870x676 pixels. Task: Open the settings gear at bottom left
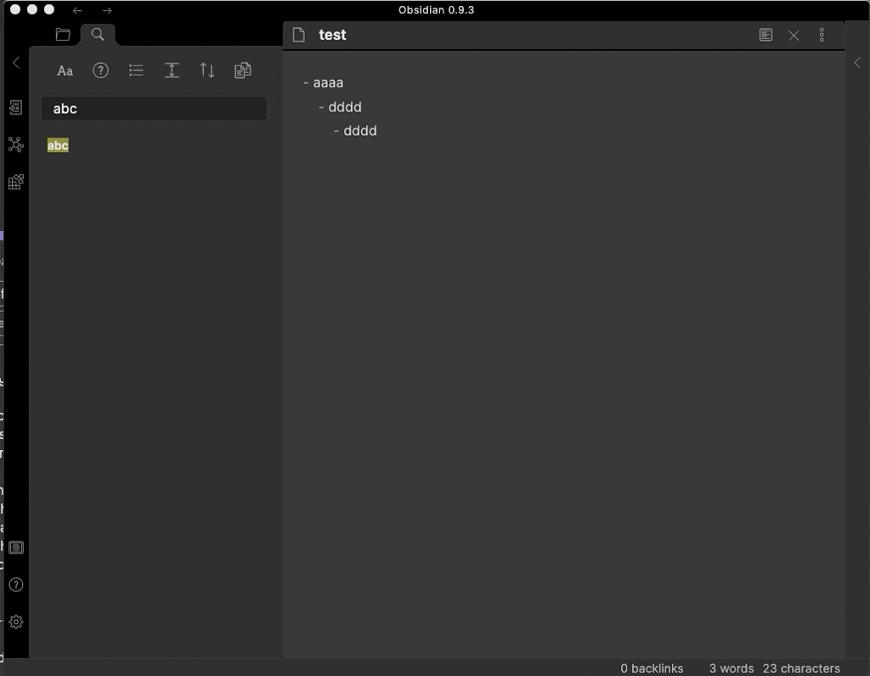[x=15, y=622]
